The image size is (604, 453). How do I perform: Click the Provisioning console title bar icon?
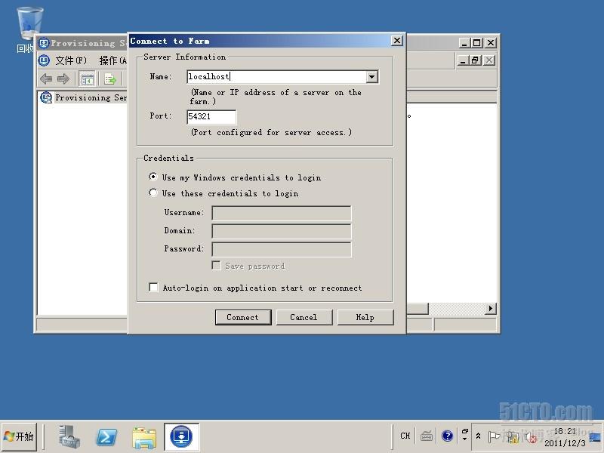tap(44, 43)
